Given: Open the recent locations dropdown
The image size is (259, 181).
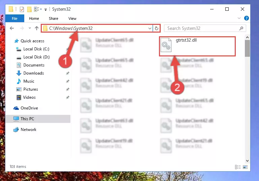Looking at the screenshot, I should [x=30, y=28].
